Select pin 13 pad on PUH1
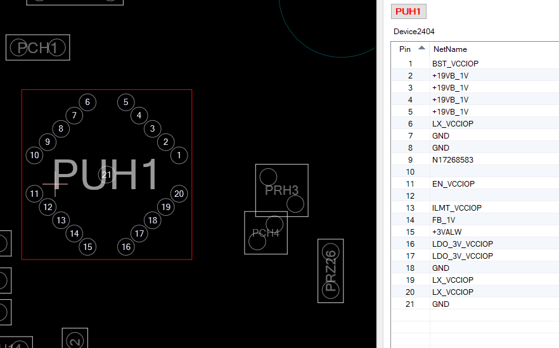Viewport: 559px width, 348px height. click(61, 220)
